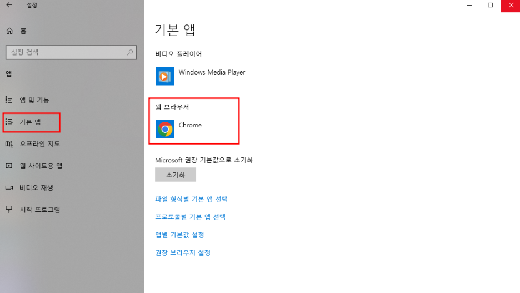Click the search magnifier icon
This screenshot has width=520, height=293.
pyautogui.click(x=130, y=52)
